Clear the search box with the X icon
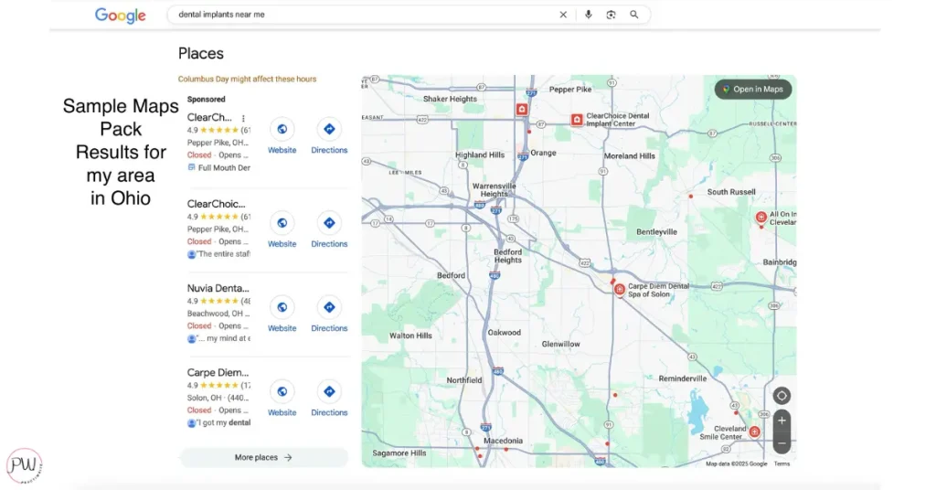 [563, 15]
